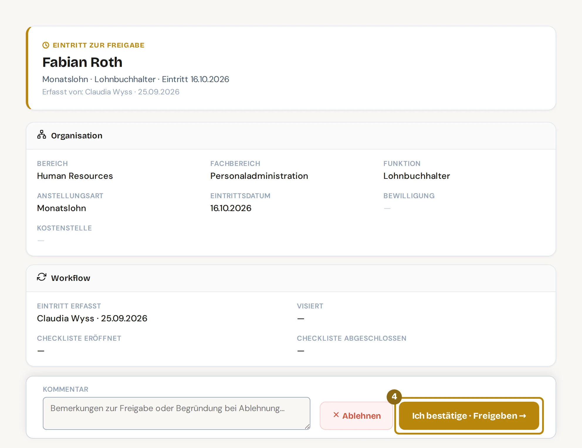
Task: Click the Organisation section header
Action: coord(291,136)
